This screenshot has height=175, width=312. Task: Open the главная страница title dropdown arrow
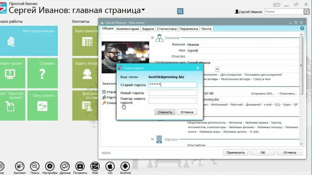[143, 10]
